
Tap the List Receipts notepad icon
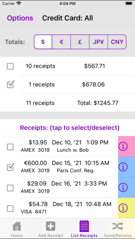[84, 226]
